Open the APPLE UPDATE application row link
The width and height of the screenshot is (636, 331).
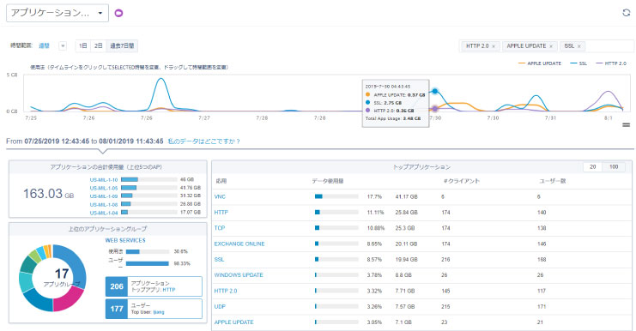click(233, 322)
